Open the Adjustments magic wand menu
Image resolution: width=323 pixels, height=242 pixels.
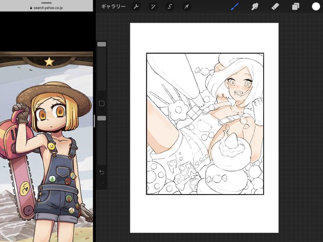pos(153,7)
